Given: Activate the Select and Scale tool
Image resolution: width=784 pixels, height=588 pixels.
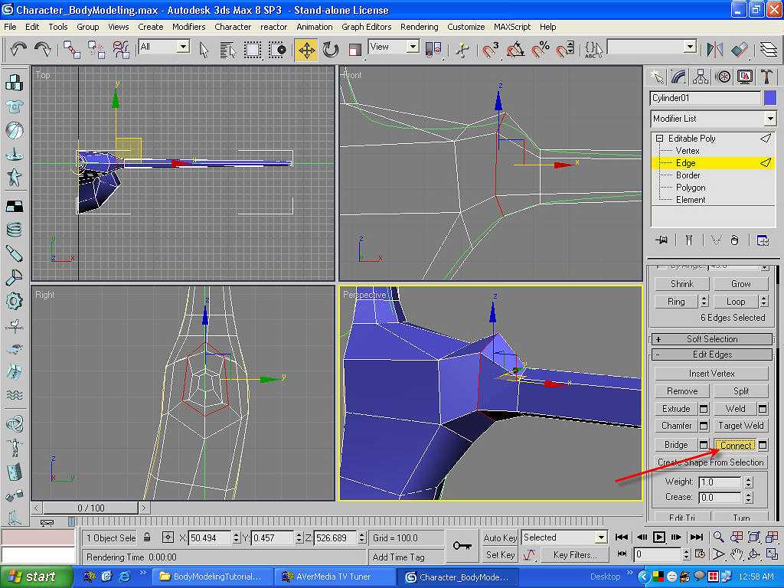Looking at the screenshot, I should (354, 49).
